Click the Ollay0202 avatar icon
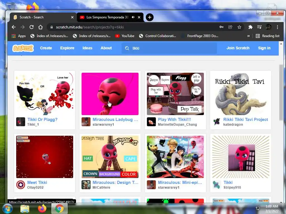The image size is (286, 214). (21, 185)
